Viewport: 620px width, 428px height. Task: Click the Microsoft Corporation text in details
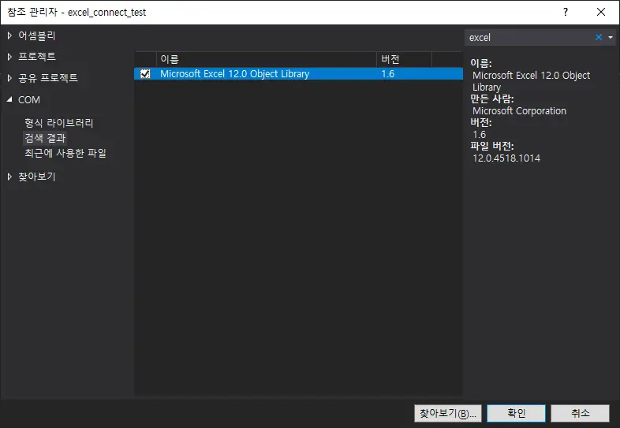pos(519,111)
